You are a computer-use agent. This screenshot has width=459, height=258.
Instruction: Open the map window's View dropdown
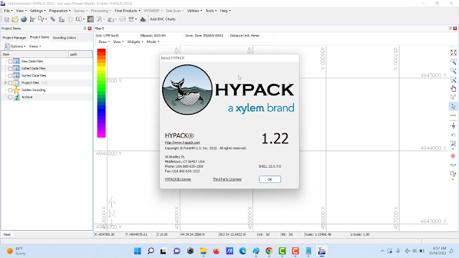click(118, 42)
